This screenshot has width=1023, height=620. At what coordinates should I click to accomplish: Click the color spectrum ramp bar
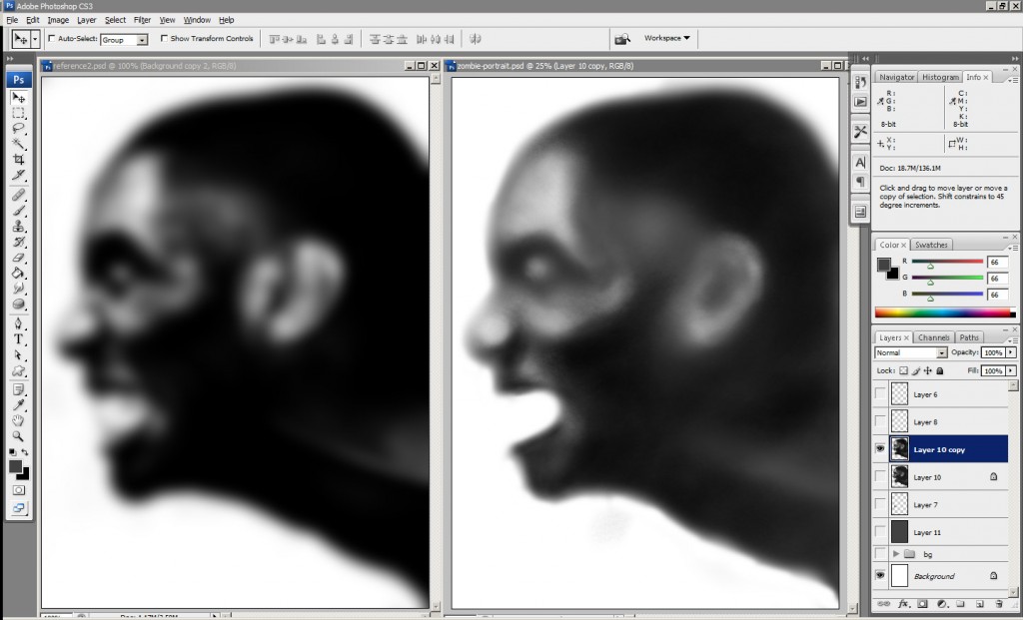(944, 312)
